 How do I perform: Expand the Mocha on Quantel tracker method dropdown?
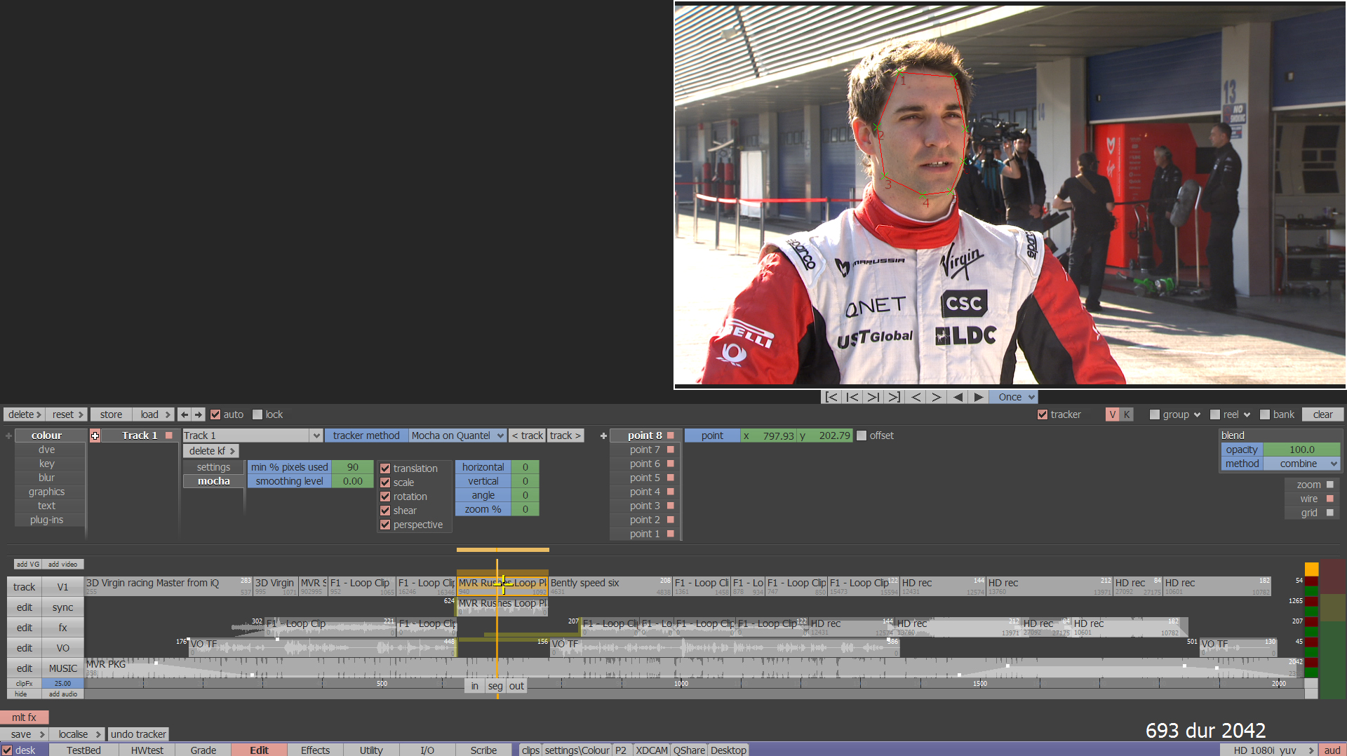pos(457,436)
